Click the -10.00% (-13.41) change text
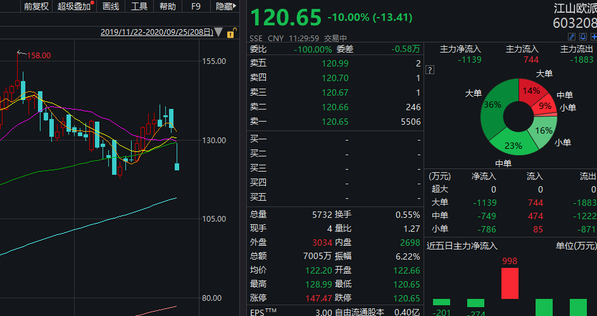 [370, 18]
